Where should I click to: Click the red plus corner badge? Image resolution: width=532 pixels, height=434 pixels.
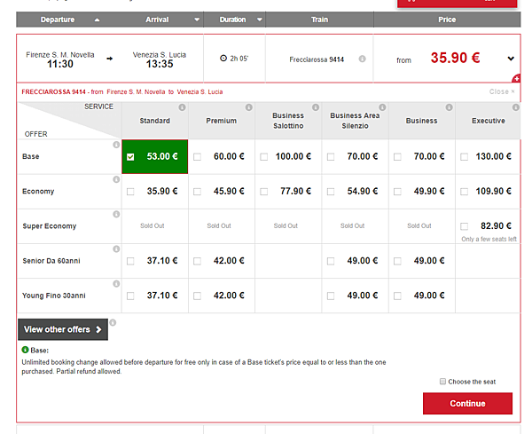[x=516, y=78]
